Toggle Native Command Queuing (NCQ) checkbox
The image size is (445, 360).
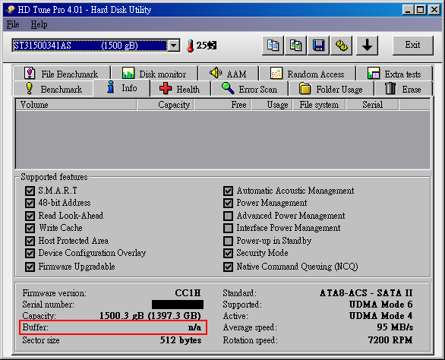tap(228, 267)
